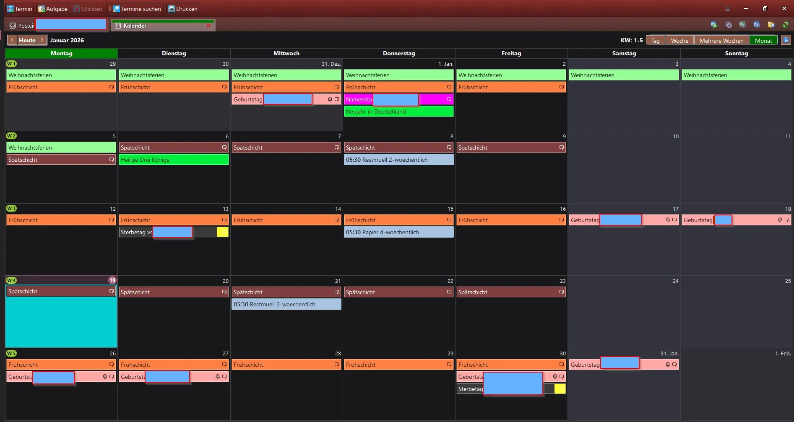Click the Termin button to create appointment

point(20,9)
